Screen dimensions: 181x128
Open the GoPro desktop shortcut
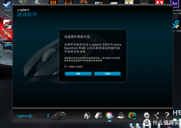click(144, 2)
